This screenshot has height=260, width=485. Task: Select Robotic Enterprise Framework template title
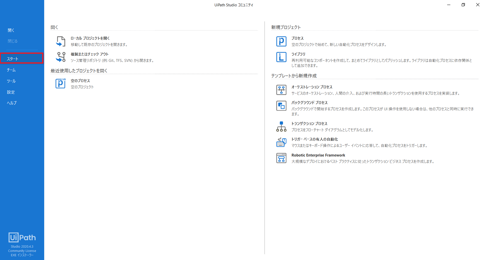[x=318, y=155]
